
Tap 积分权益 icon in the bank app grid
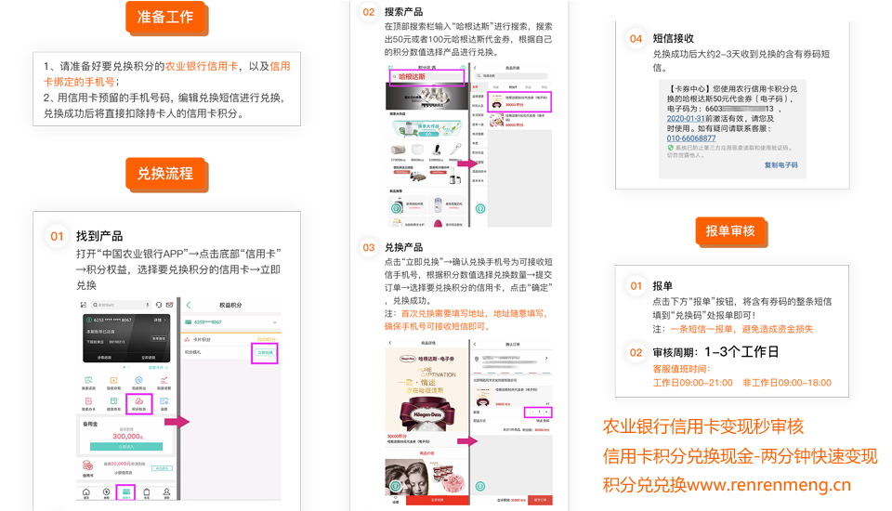tap(138, 404)
